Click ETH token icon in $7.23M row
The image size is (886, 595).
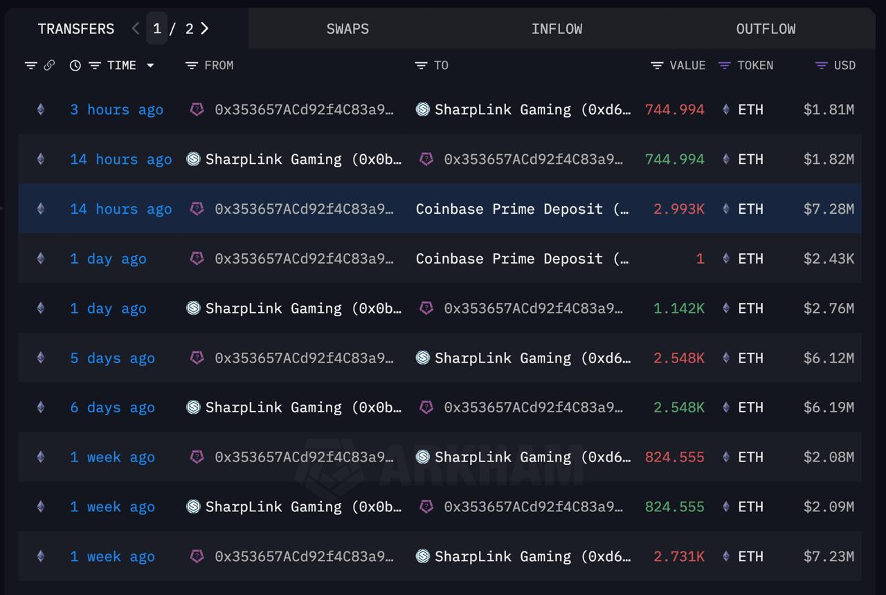tap(726, 556)
